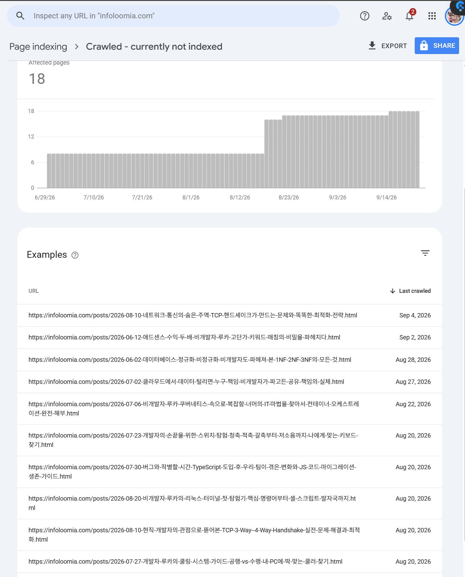Click the 8/23/26 chart axis label

[289, 198]
